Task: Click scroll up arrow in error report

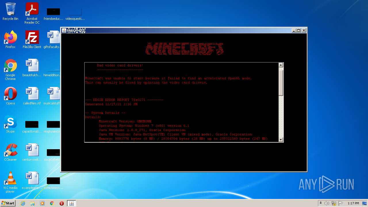Action: (x=281, y=65)
